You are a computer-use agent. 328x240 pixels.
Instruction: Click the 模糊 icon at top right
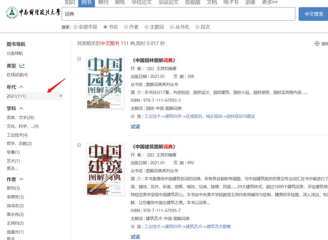click(x=317, y=44)
